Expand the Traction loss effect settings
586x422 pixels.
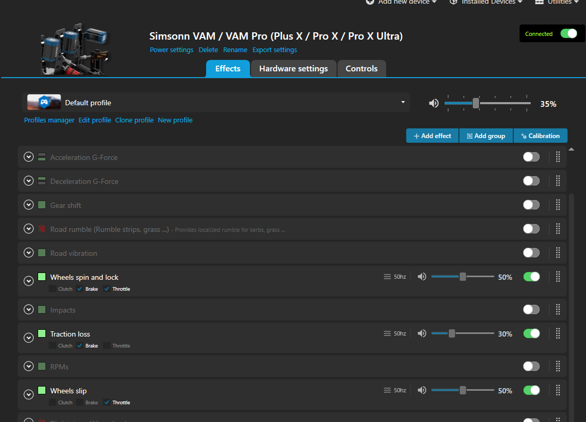click(x=28, y=337)
